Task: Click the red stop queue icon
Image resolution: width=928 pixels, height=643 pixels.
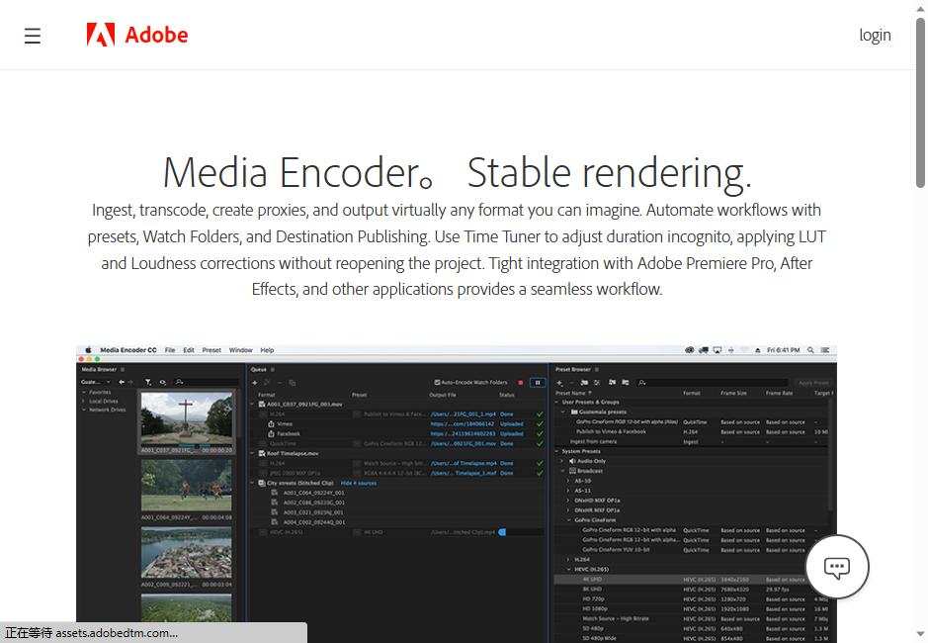Action: coord(521,382)
